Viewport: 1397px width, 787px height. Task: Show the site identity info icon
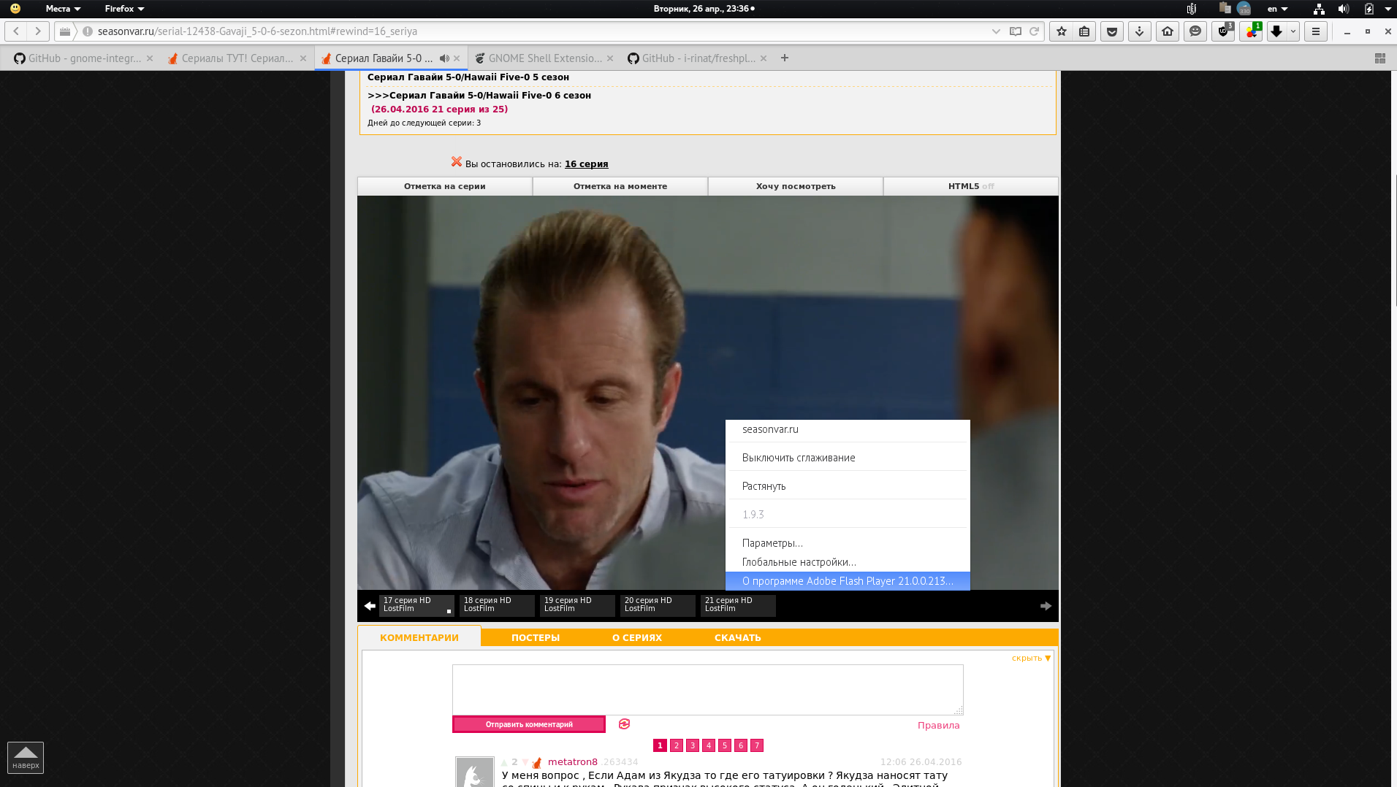coord(88,31)
